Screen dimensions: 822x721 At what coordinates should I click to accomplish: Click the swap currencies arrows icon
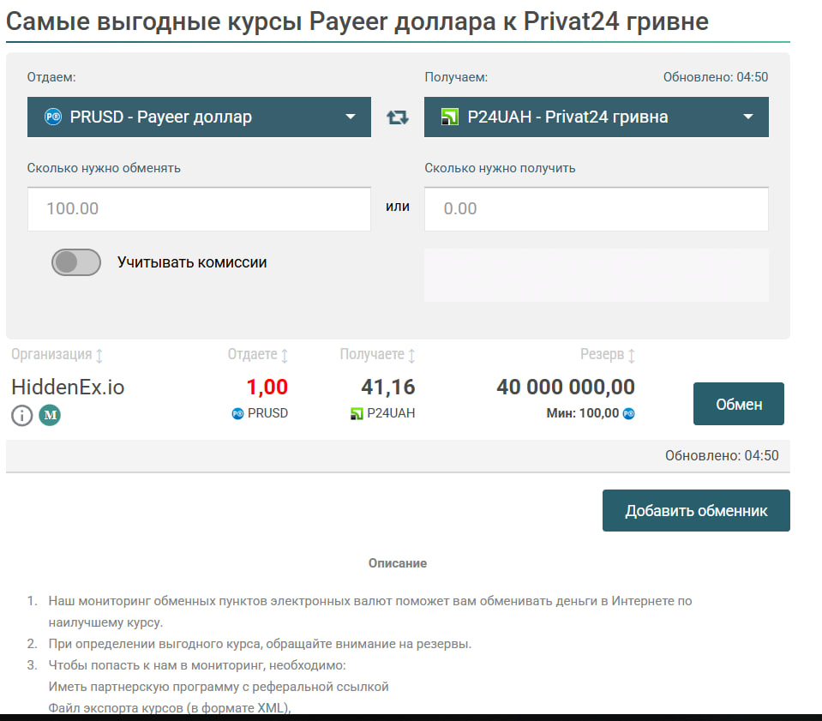(398, 117)
